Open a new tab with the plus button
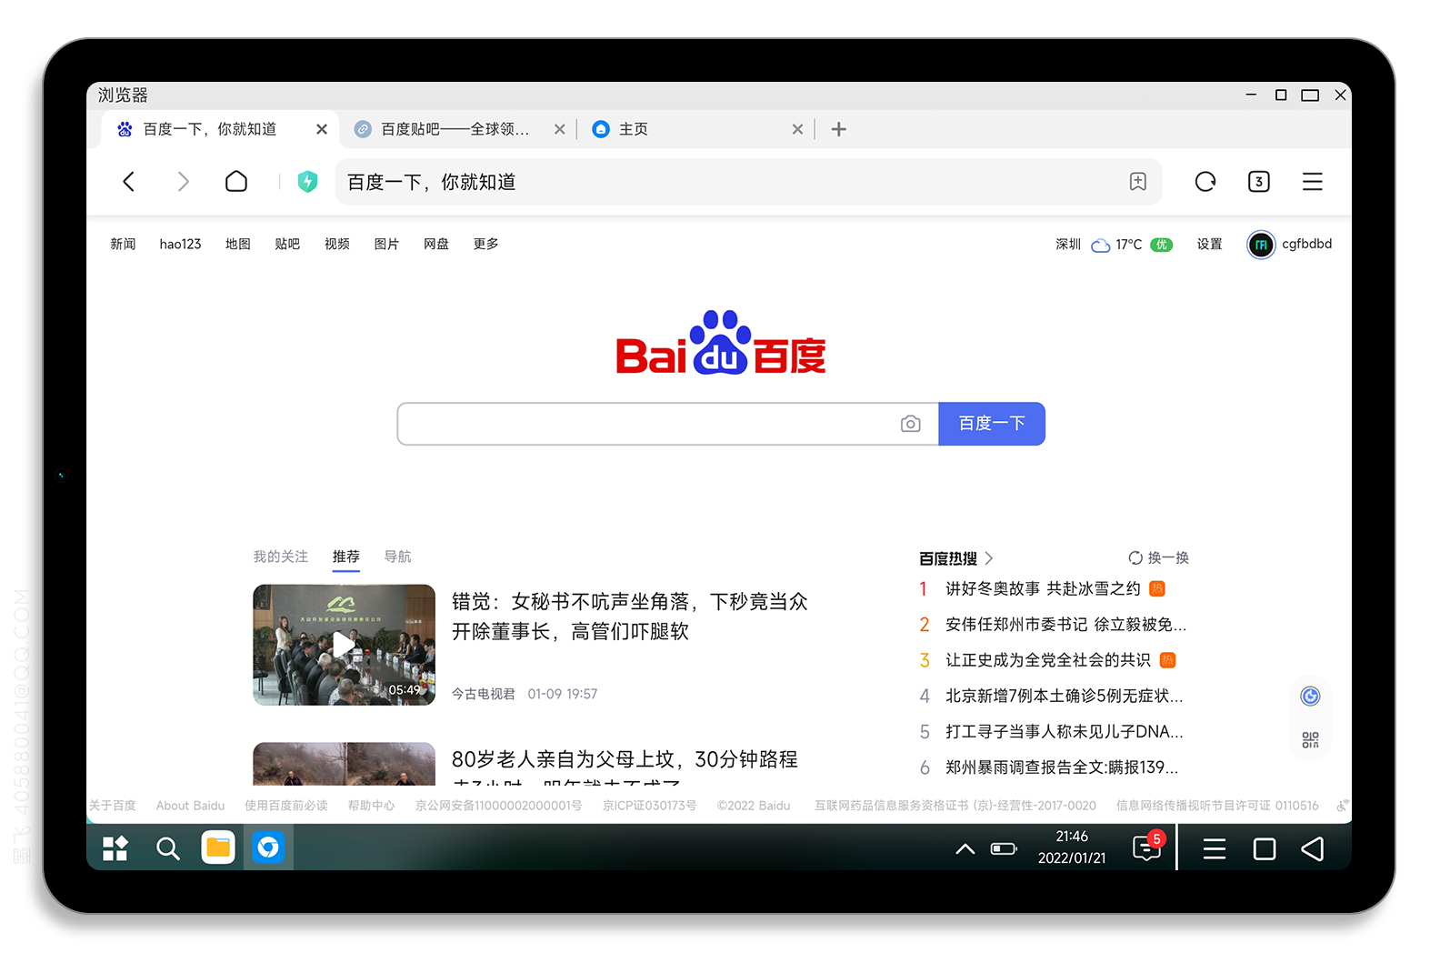This screenshot has width=1440, height=953. click(x=838, y=129)
